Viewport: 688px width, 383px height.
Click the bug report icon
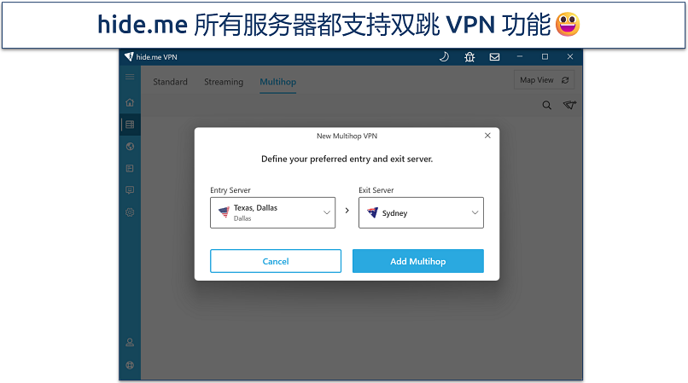click(x=469, y=57)
